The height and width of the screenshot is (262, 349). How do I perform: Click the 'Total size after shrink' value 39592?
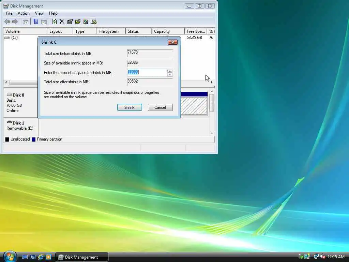pyautogui.click(x=133, y=81)
